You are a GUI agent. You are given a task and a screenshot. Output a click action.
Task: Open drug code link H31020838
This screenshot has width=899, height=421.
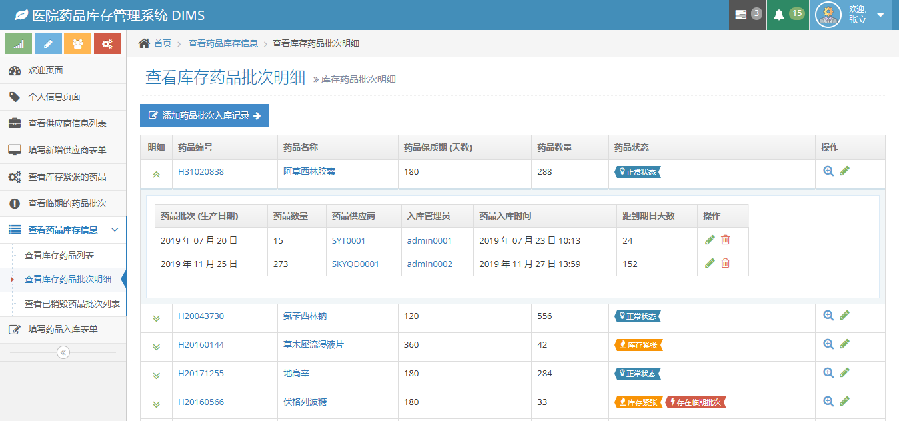pyautogui.click(x=201, y=171)
